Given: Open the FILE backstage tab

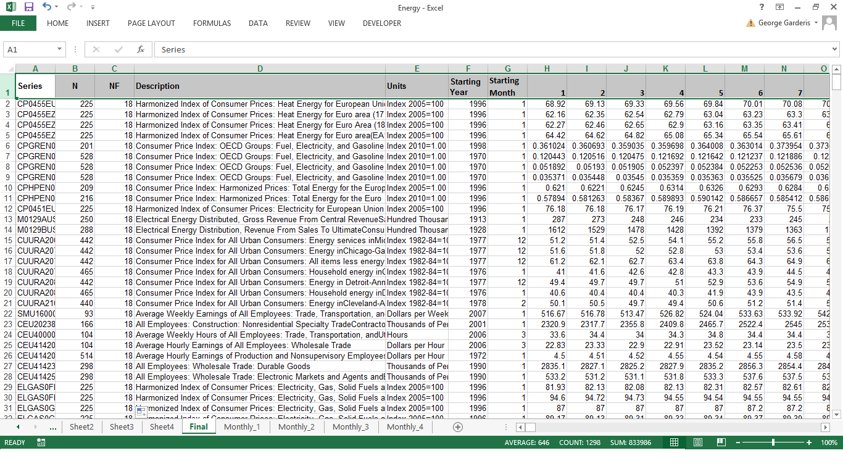Looking at the screenshot, I should [19, 23].
